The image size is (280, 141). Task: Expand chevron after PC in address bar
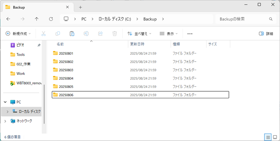92,19
